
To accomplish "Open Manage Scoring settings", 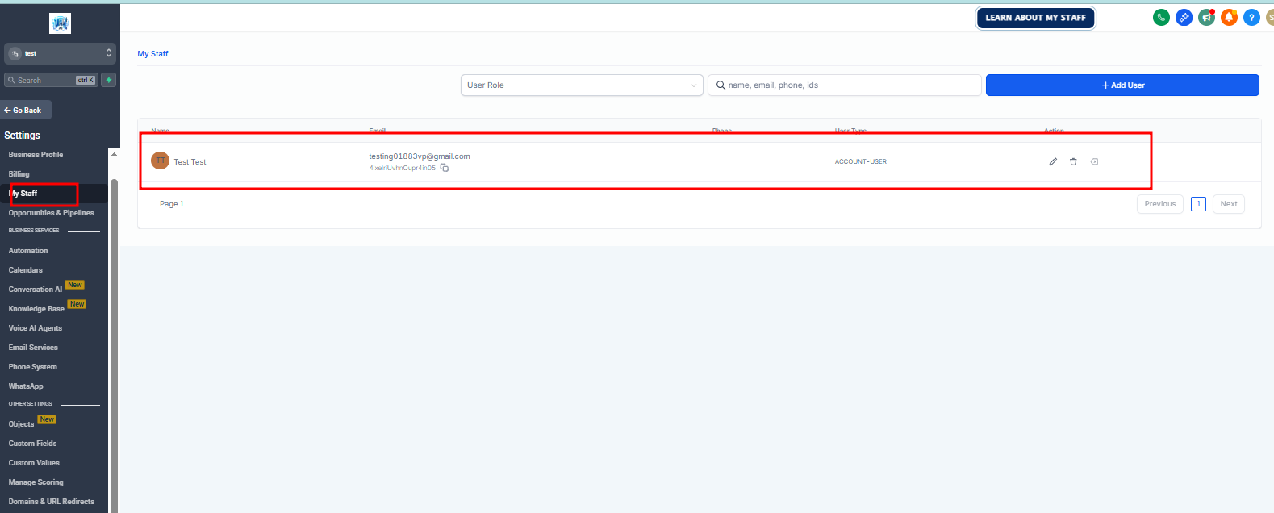I will 36,482.
